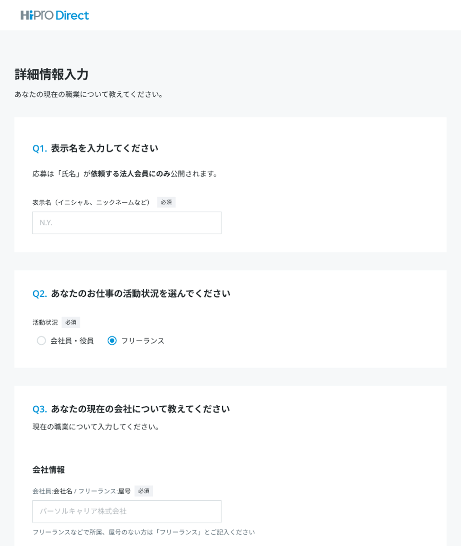This screenshot has height=546, width=461.
Task: Click the HiPro Direct logo
Action: pyautogui.click(x=55, y=15)
